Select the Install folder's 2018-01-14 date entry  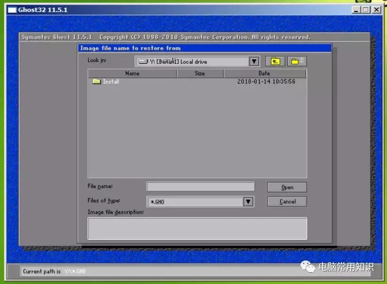[266, 82]
